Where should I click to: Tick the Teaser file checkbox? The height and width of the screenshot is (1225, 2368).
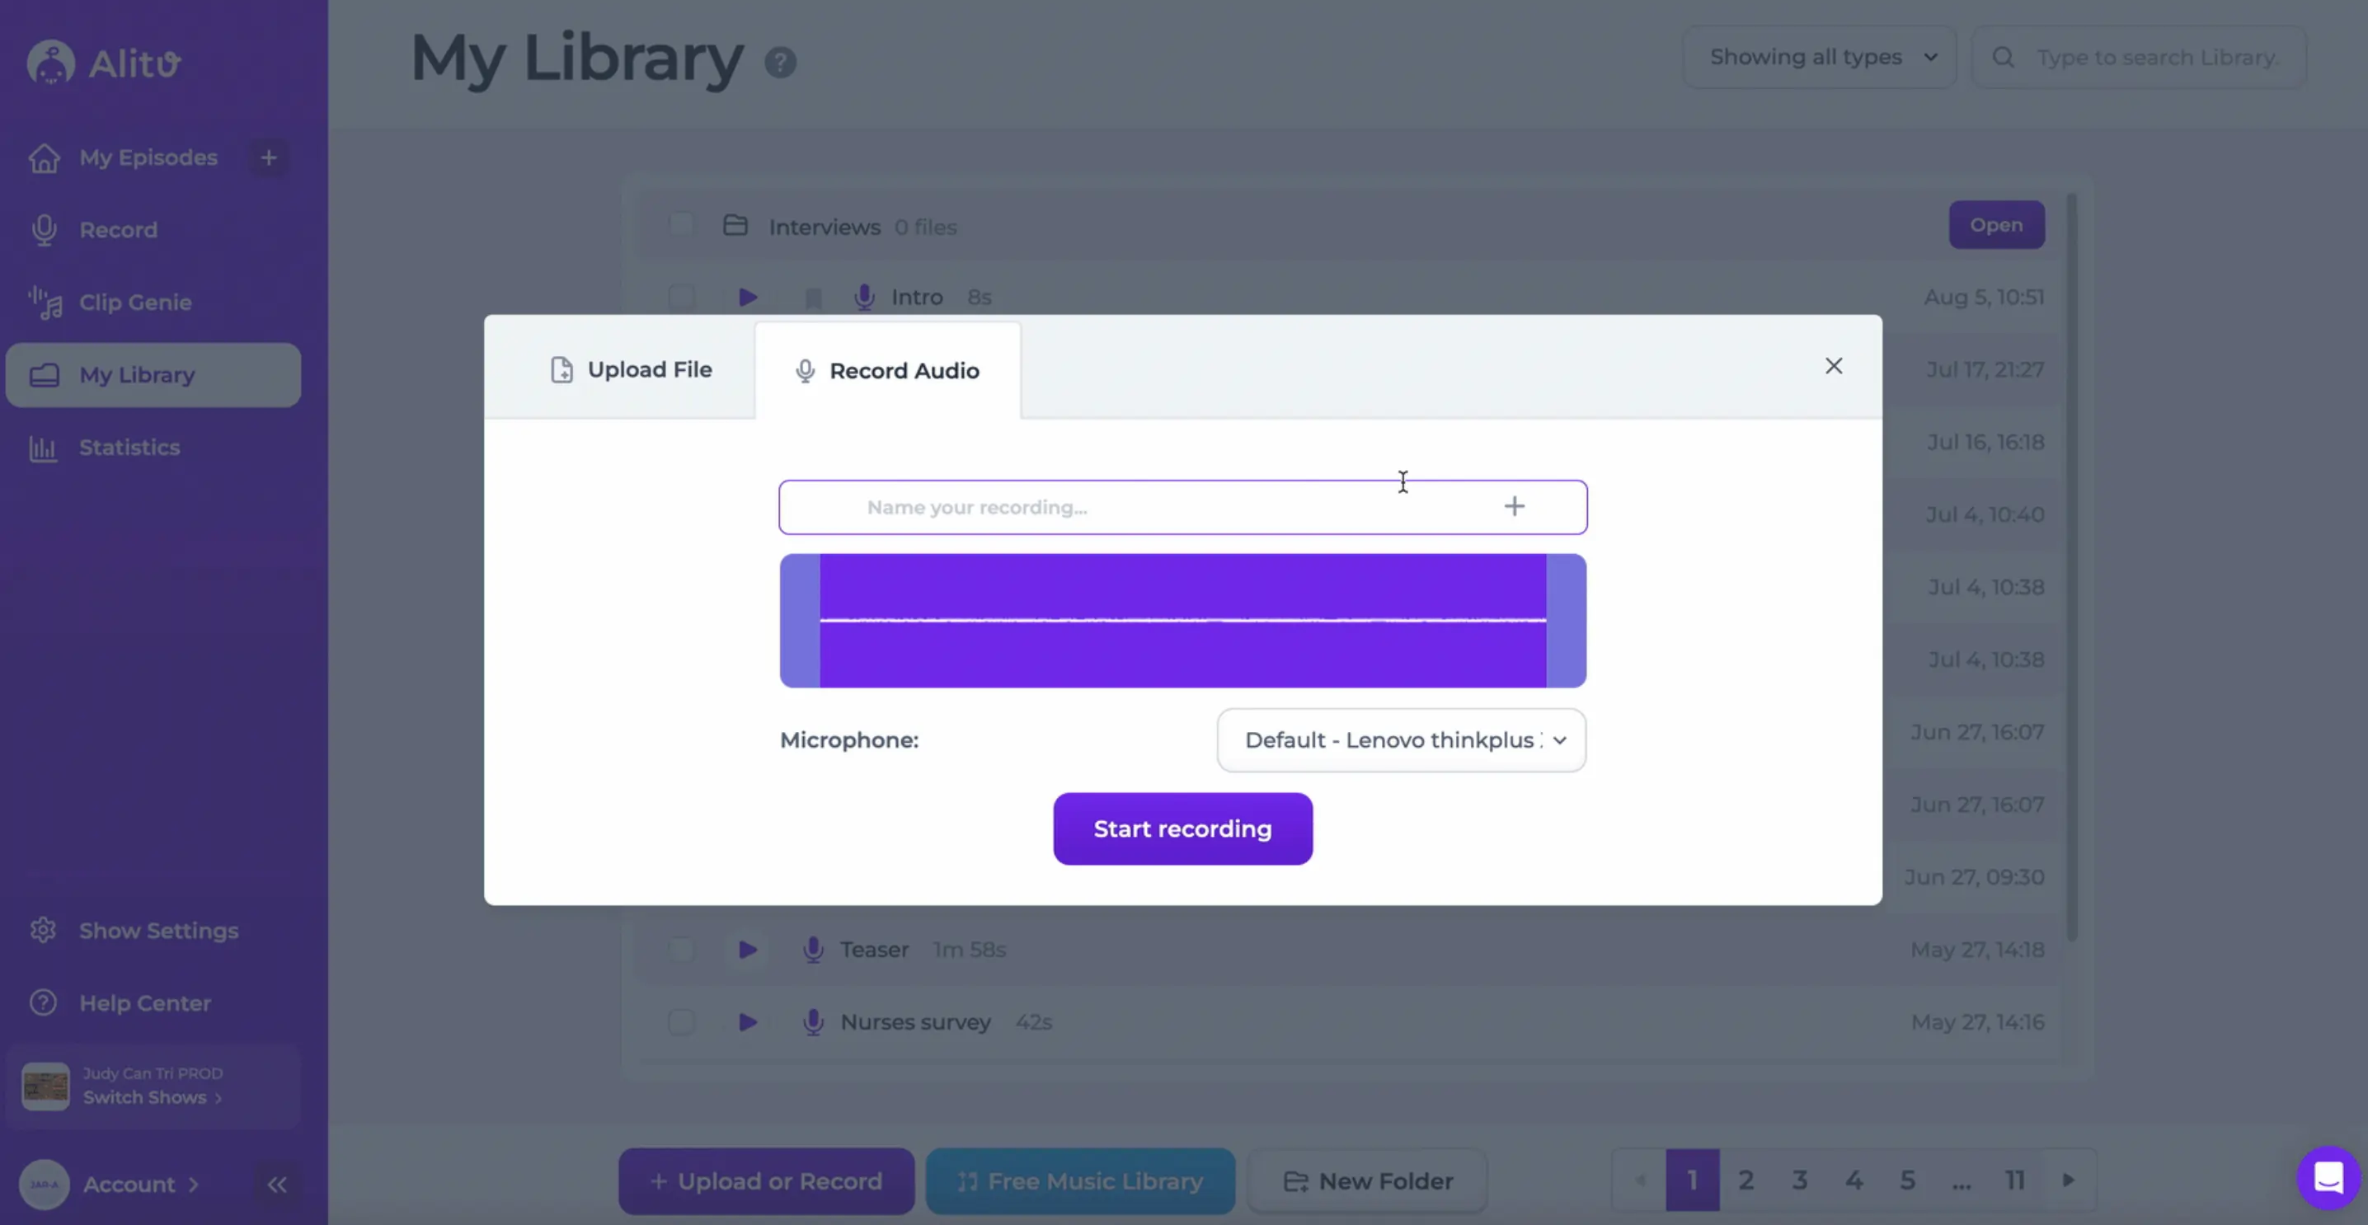tap(681, 950)
